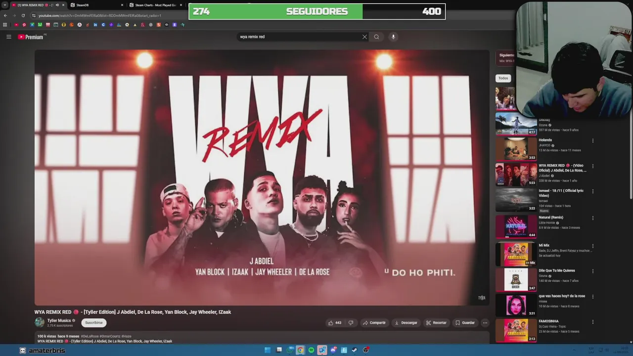Image resolution: width=633 pixels, height=356 pixels.
Task: Open Steam from the taskbar
Action: point(355,350)
